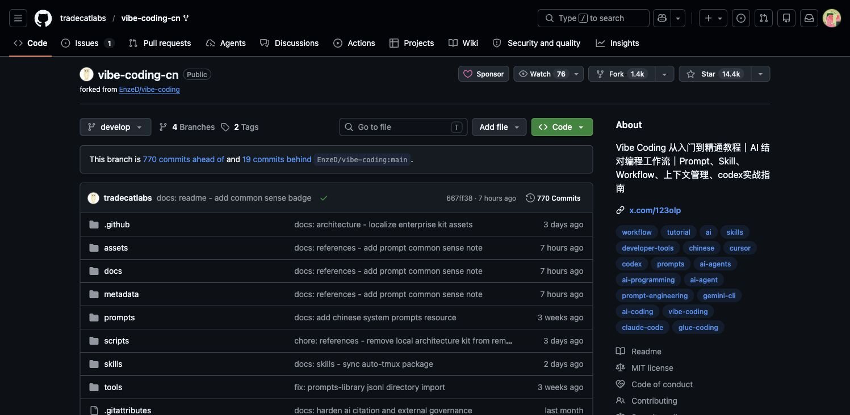Focus the Go to file field
Screen dimensions: 850x415
(404, 127)
